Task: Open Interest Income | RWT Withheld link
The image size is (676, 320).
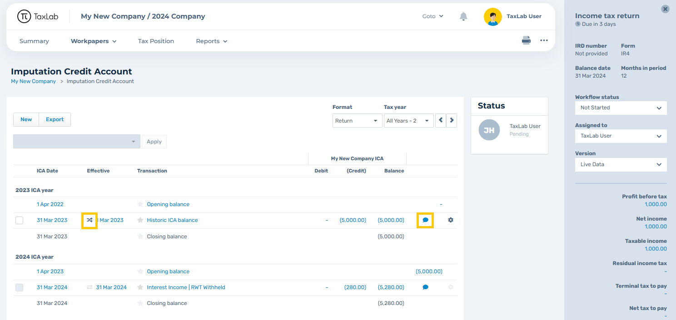Action: click(186, 287)
